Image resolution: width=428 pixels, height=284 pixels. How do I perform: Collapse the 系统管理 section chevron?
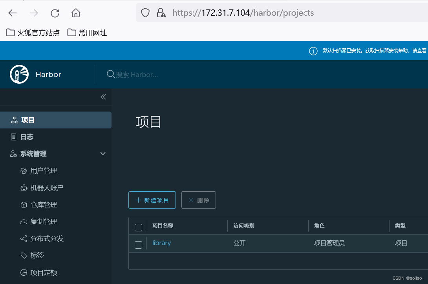tap(102, 154)
